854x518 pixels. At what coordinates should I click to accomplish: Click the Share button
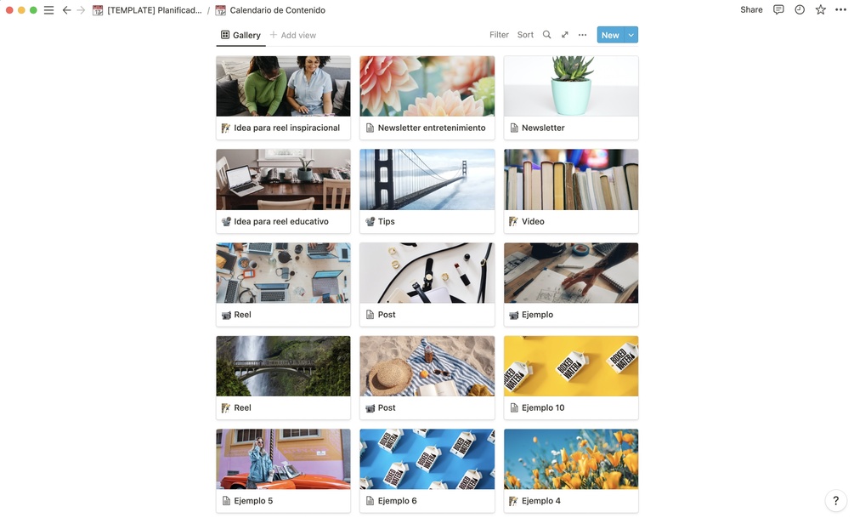pyautogui.click(x=751, y=9)
